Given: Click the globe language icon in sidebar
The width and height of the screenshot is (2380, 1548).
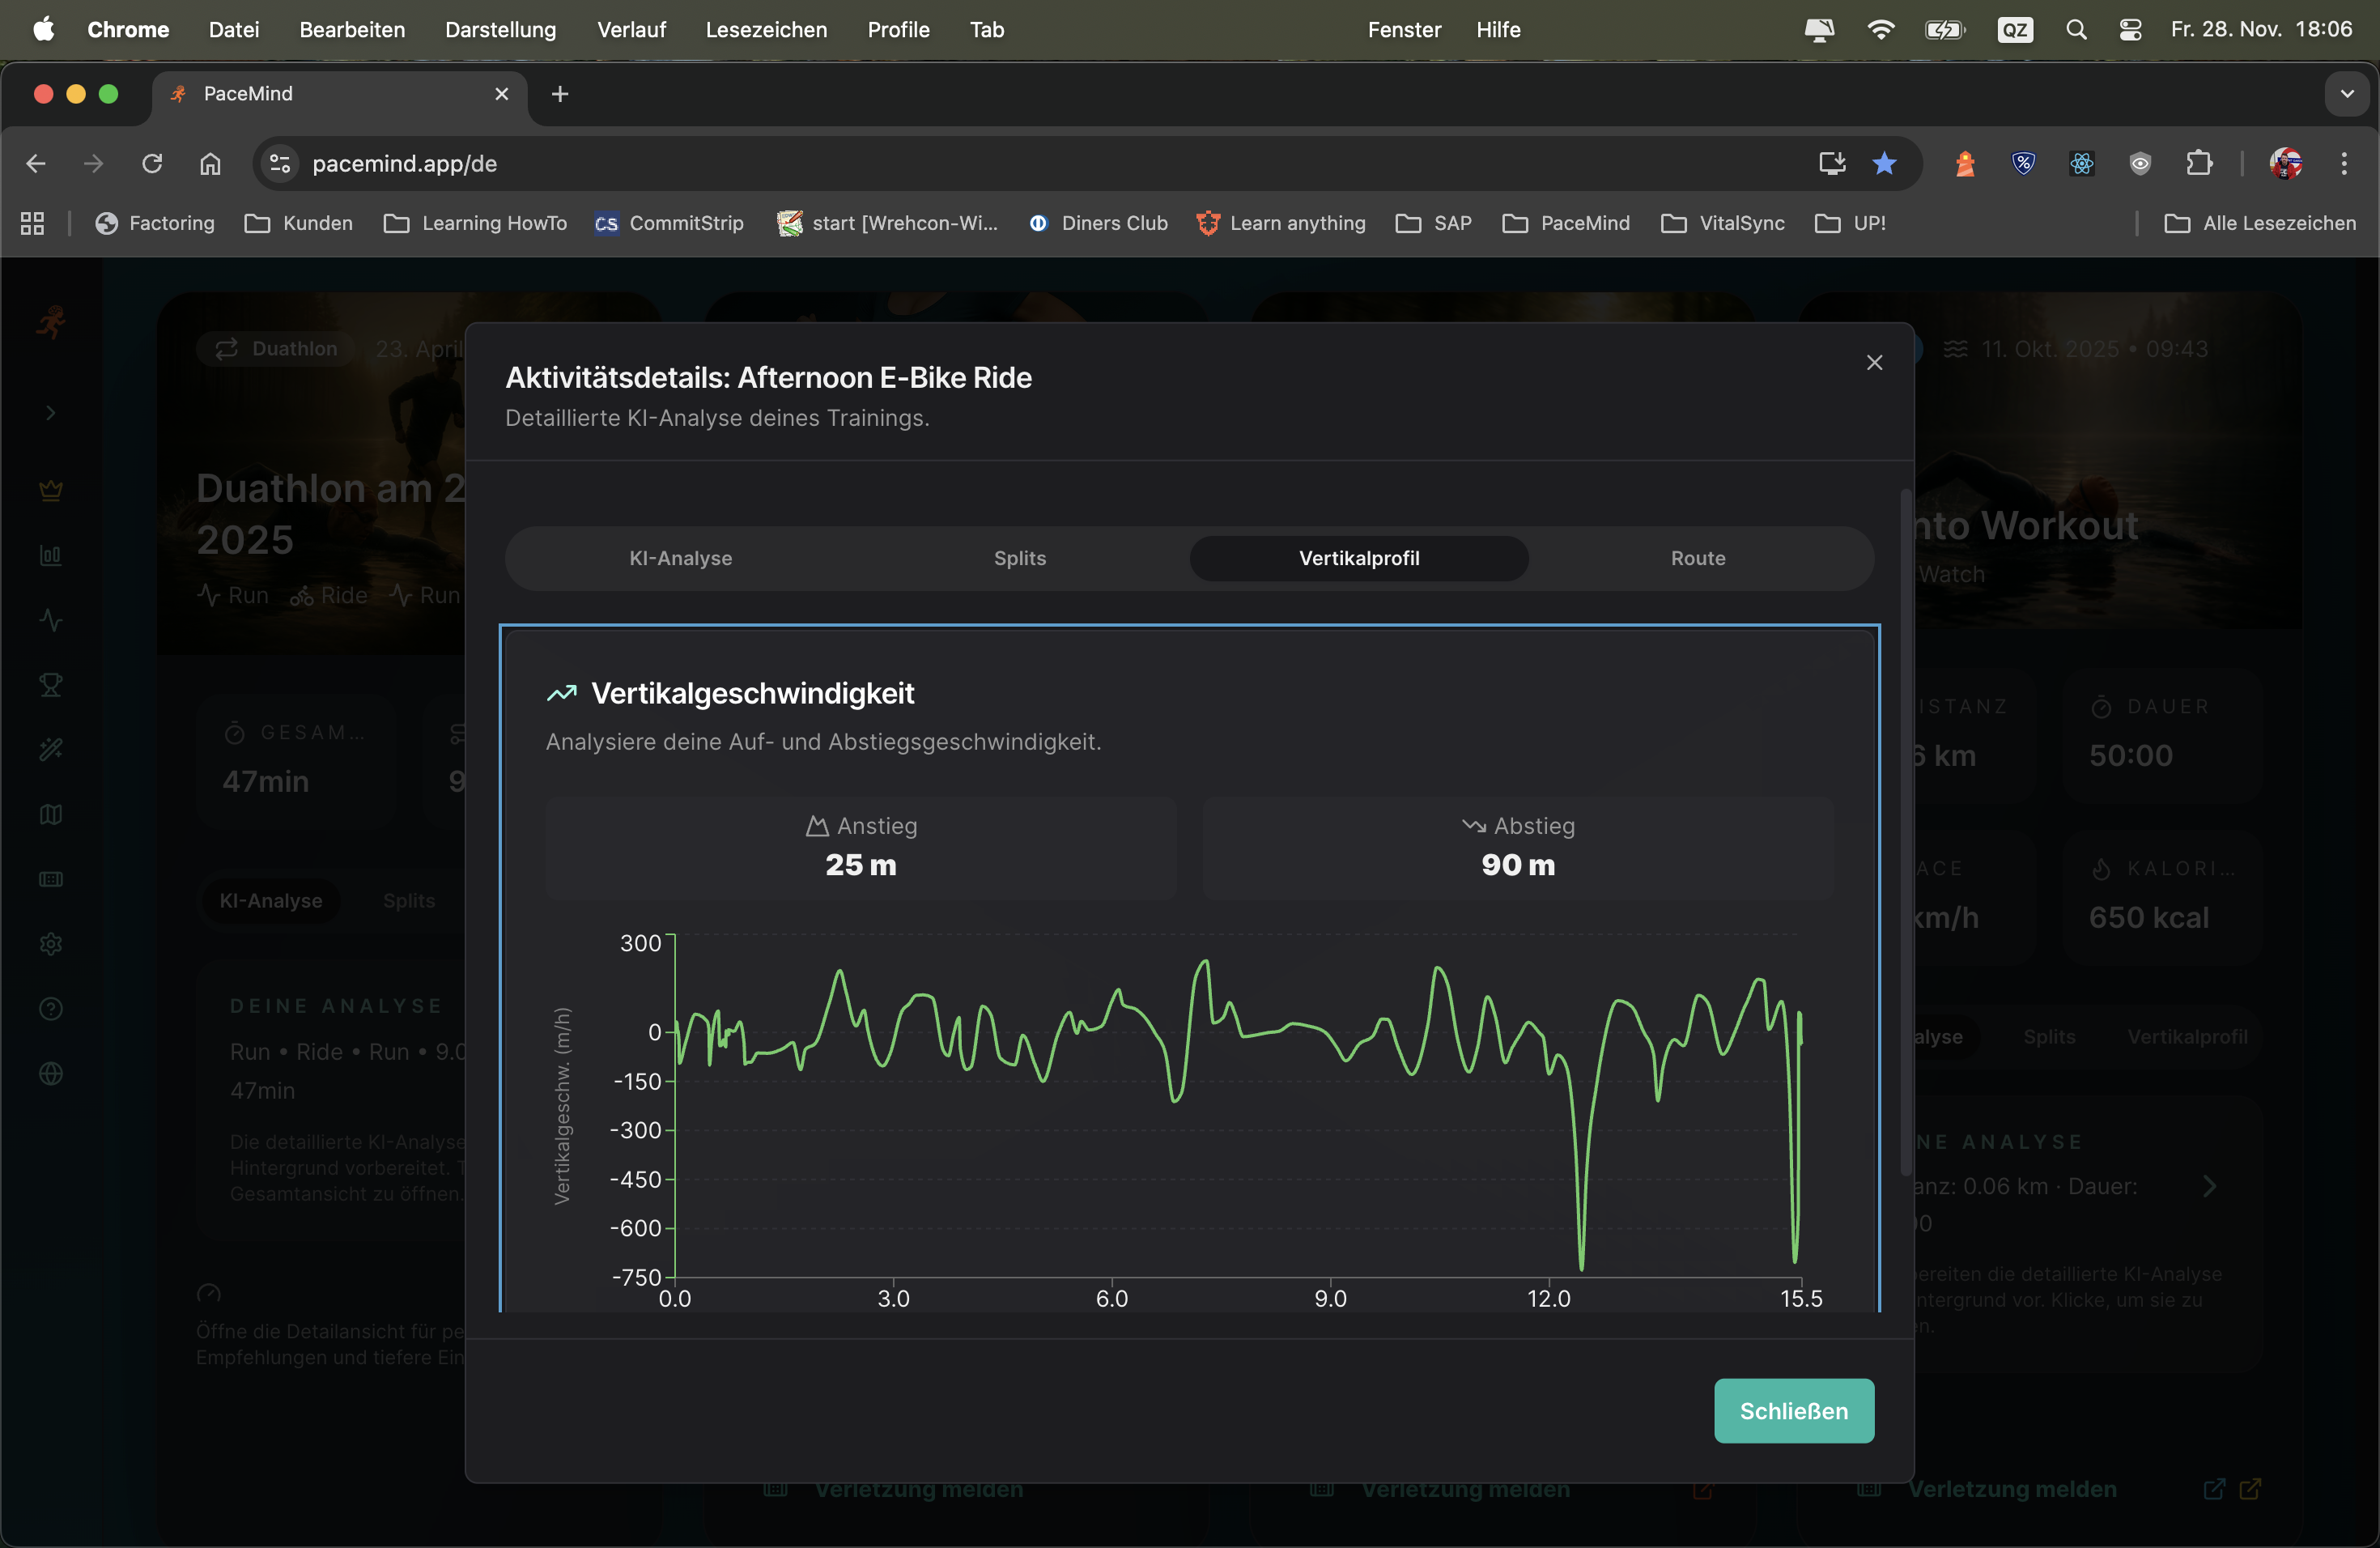Looking at the screenshot, I should click(51, 1074).
